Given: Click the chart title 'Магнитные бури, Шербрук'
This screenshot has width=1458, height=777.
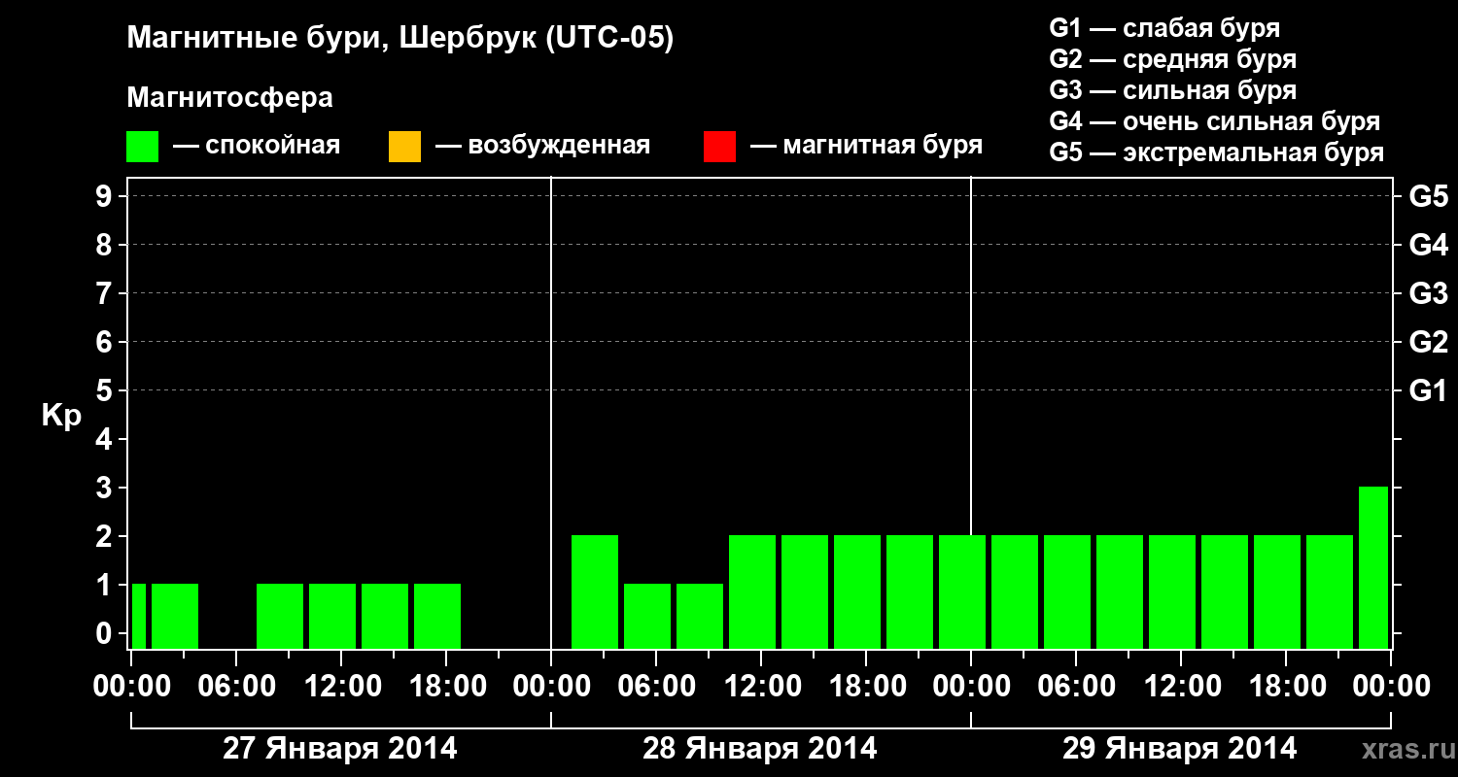Looking at the screenshot, I should (x=400, y=40).
